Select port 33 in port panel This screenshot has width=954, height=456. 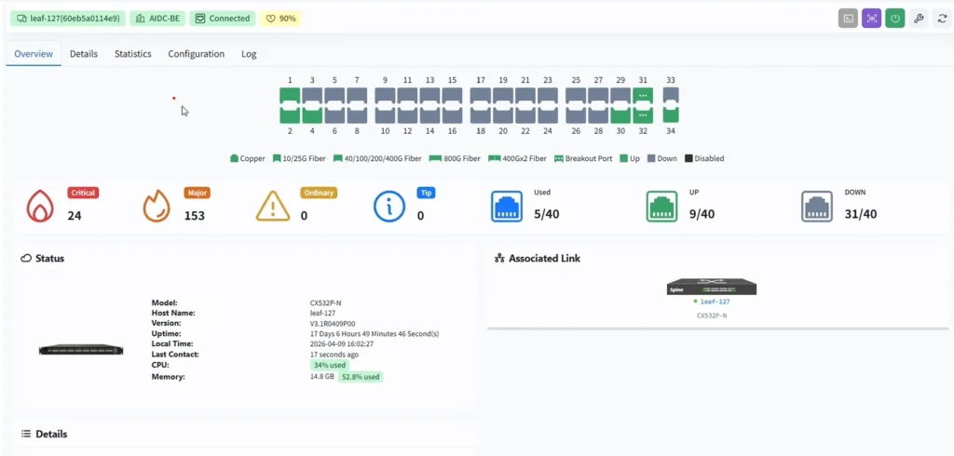click(x=671, y=96)
